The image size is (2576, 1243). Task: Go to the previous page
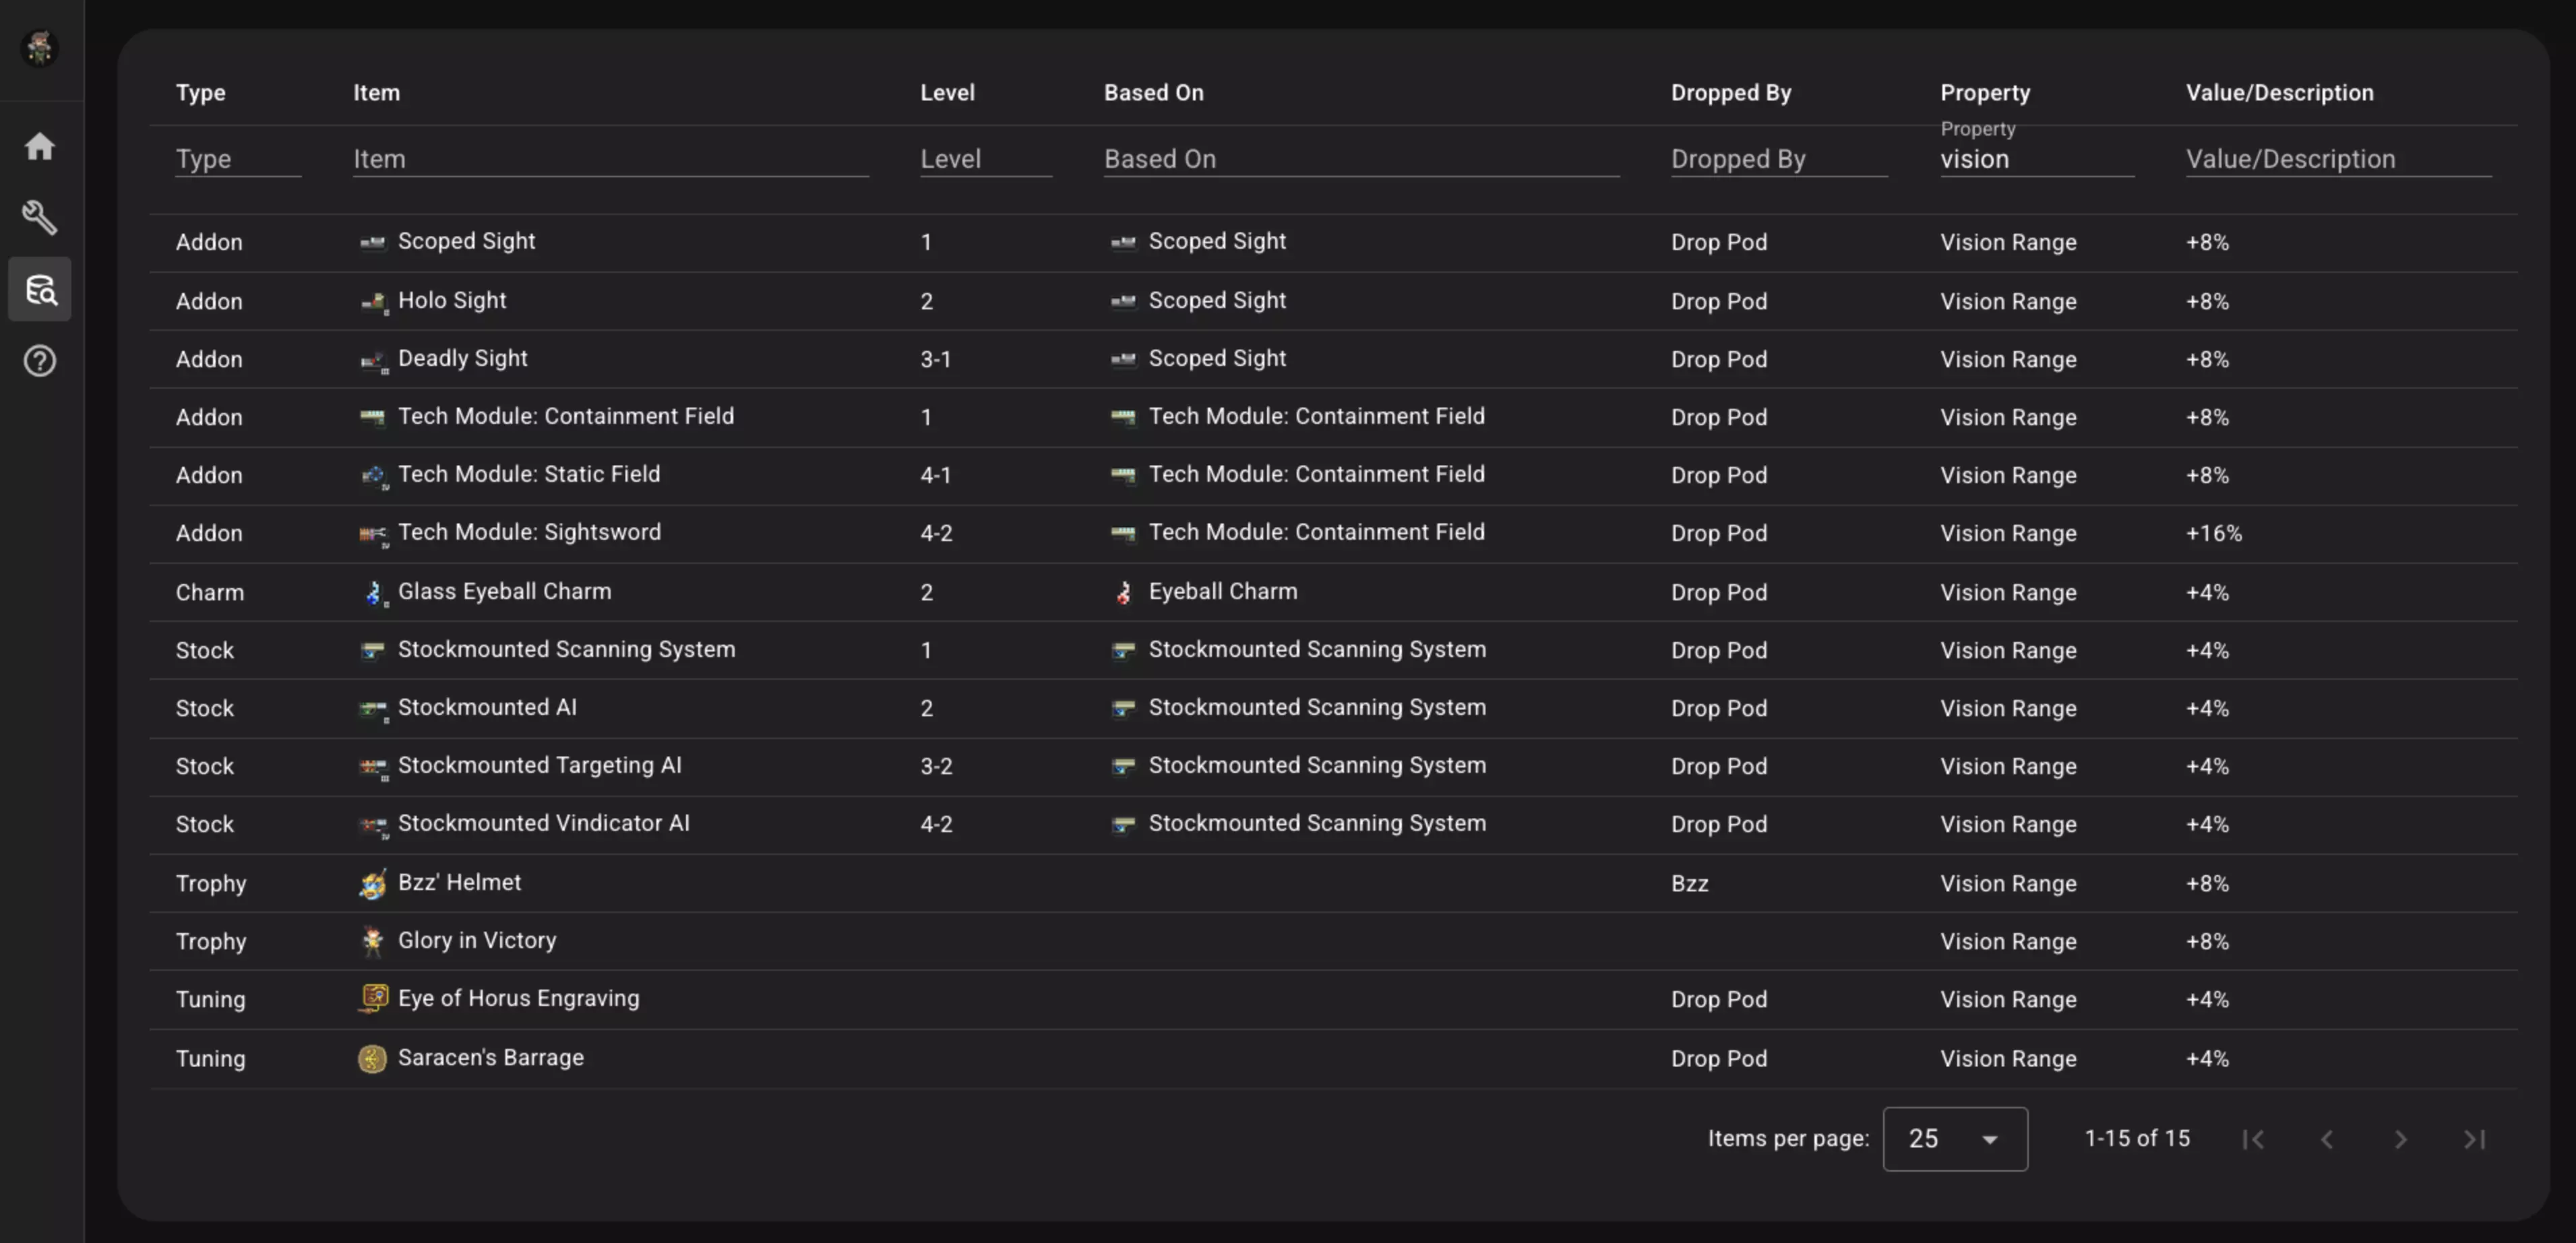pos(2327,1139)
